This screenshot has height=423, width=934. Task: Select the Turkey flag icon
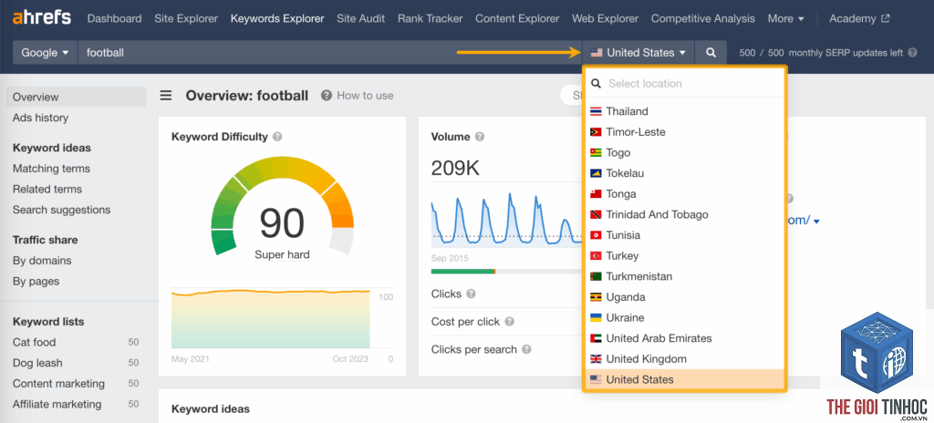click(x=596, y=255)
